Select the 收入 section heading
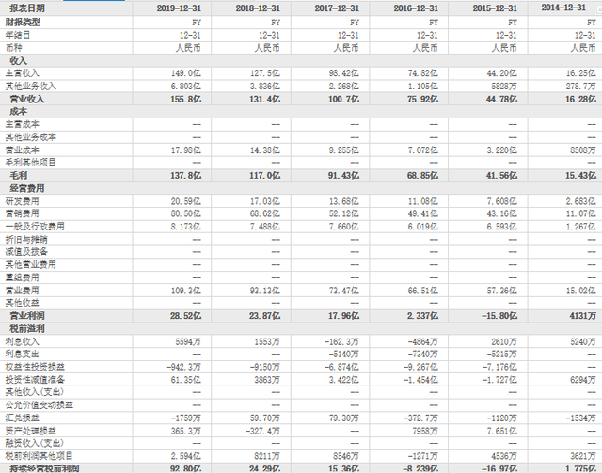The image size is (602, 473). click(19, 61)
